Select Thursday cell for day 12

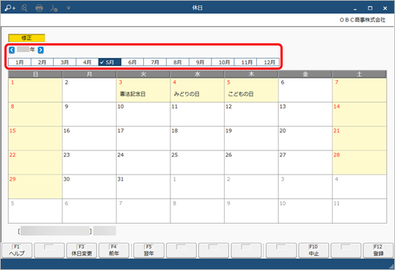pos(251,114)
